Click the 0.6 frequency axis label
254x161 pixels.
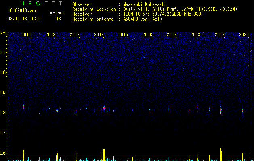point(3,153)
